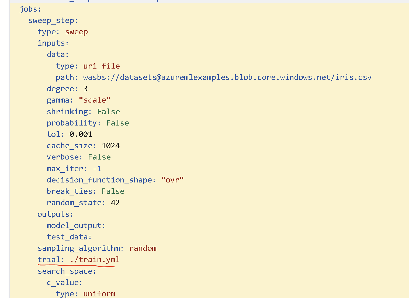Click the 'c_value:' key
Viewport: 409px width, 298px height.
click(x=65, y=283)
